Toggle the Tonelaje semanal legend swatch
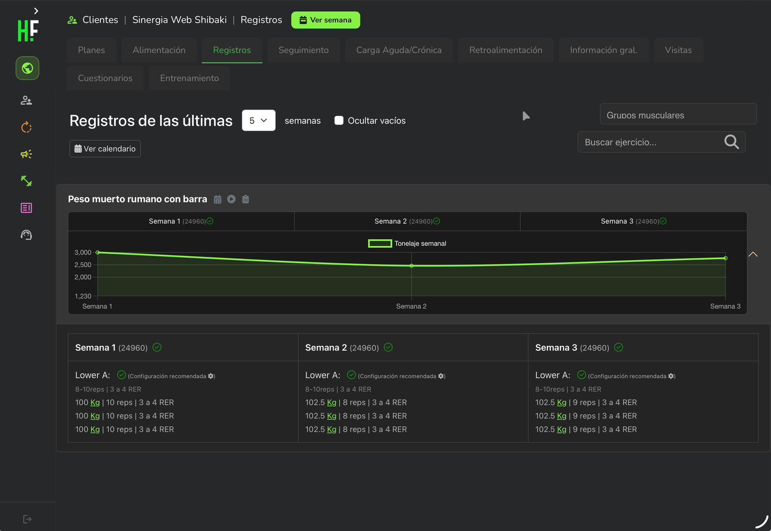The height and width of the screenshot is (531, 771). click(x=380, y=243)
